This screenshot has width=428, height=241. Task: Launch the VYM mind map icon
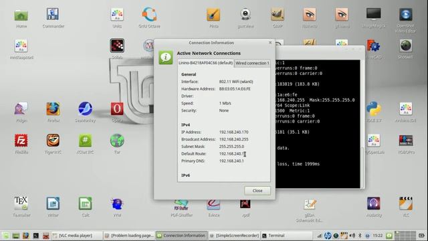point(117,204)
